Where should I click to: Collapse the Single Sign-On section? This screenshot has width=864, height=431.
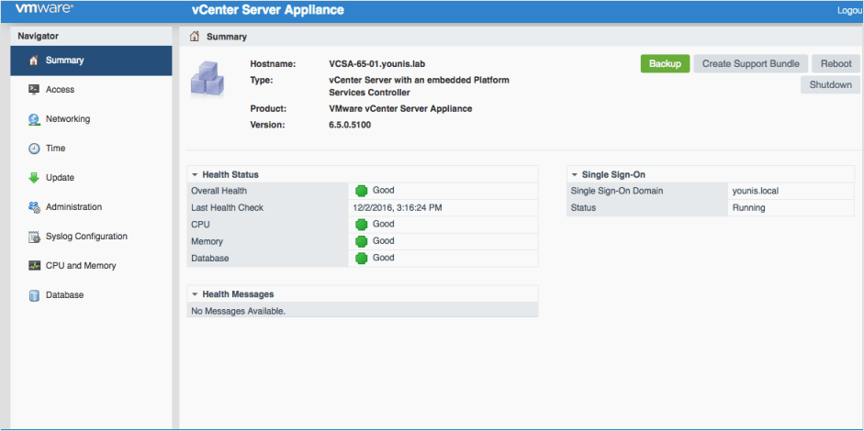click(574, 174)
